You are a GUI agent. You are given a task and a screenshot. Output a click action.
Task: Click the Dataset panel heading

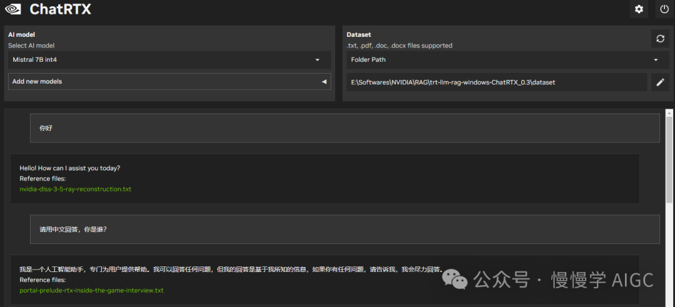click(359, 35)
